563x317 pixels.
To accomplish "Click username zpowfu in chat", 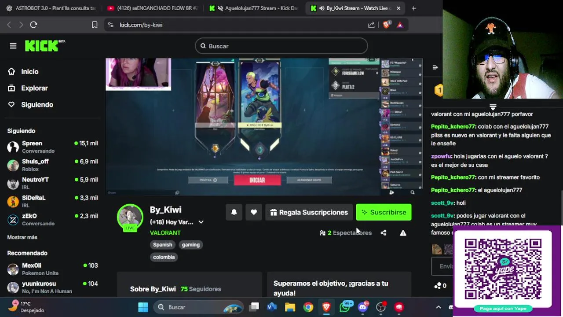I will tap(441, 156).
